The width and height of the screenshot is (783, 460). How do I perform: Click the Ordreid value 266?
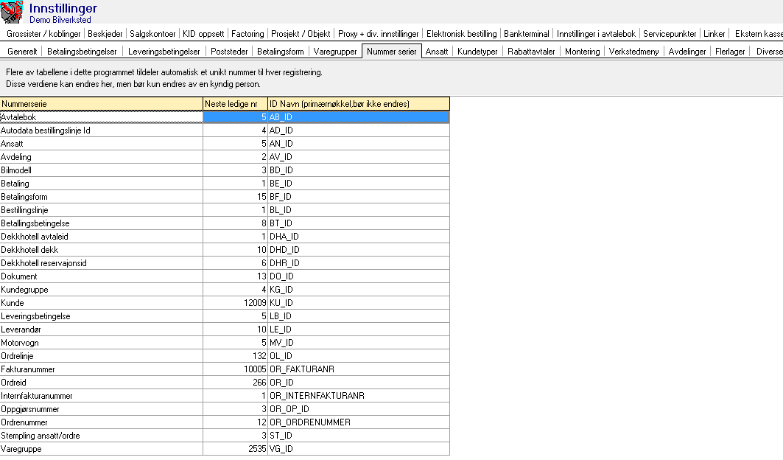235,382
